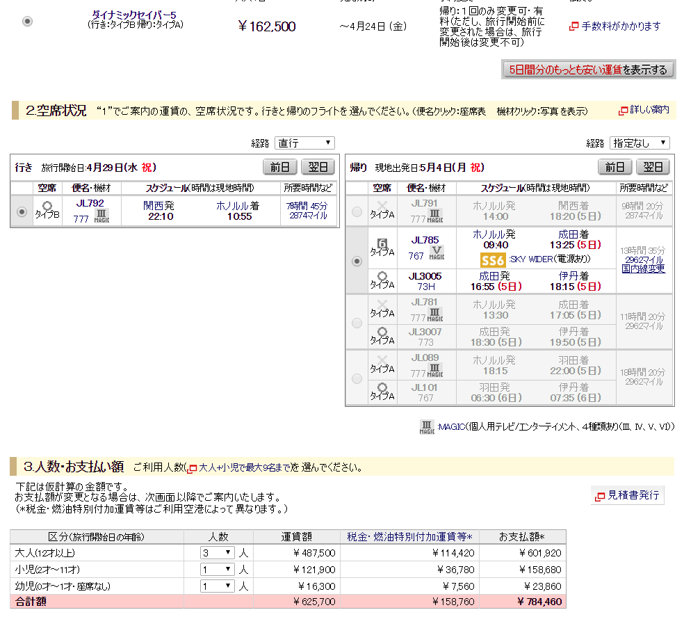Select the ダイナミックセイバー5 fare radio button

(x=28, y=21)
